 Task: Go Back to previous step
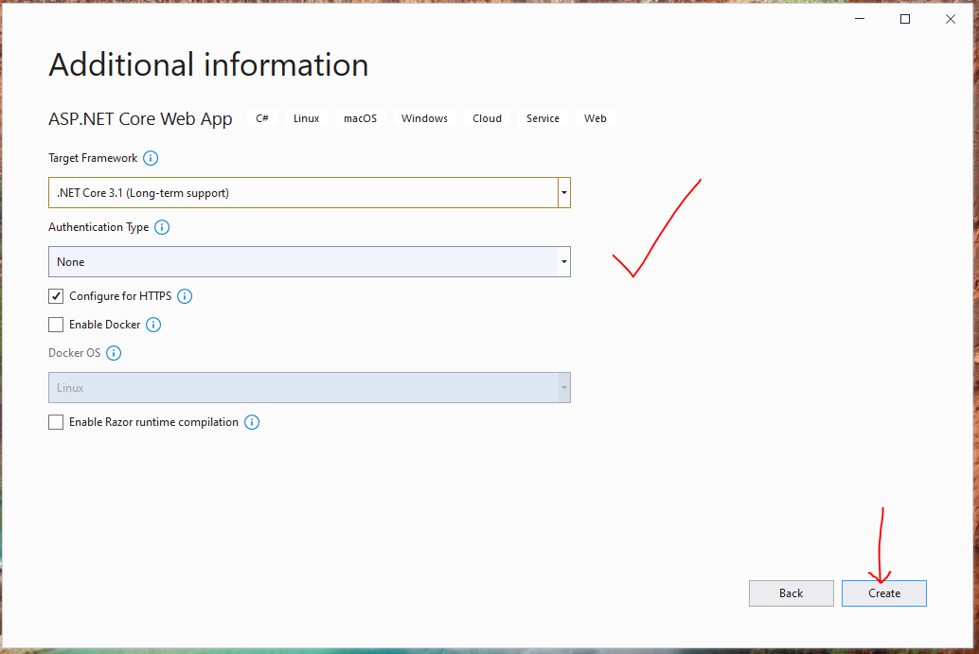click(792, 593)
